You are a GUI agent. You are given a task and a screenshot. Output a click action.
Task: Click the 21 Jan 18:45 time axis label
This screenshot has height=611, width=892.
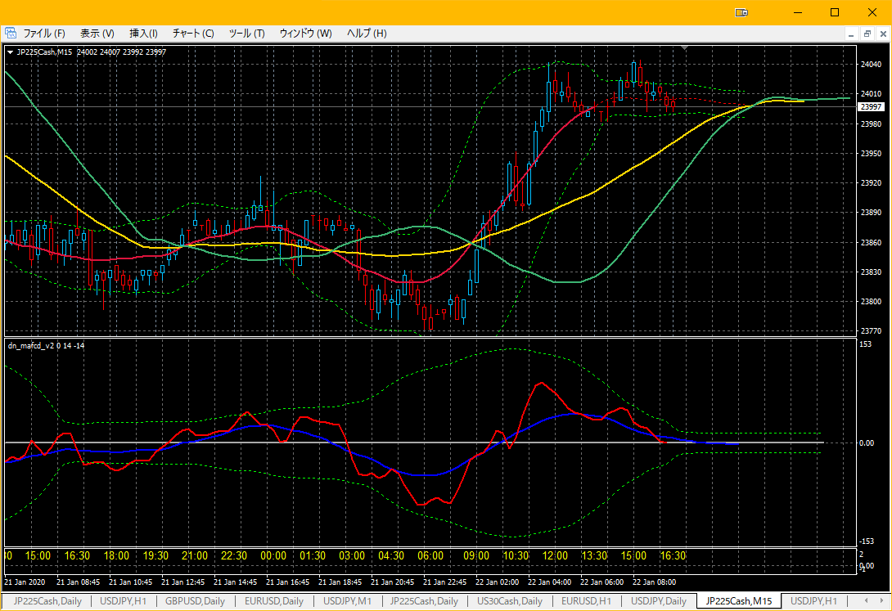click(x=340, y=582)
